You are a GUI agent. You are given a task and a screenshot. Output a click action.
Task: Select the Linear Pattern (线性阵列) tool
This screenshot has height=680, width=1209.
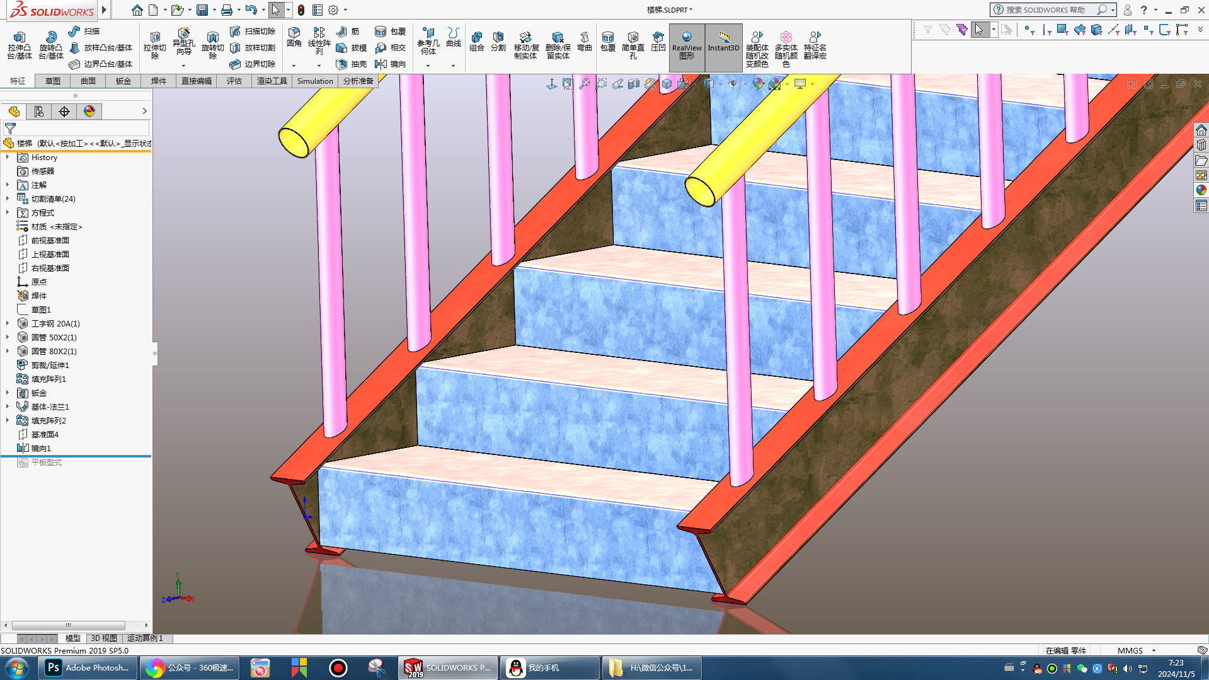319,41
